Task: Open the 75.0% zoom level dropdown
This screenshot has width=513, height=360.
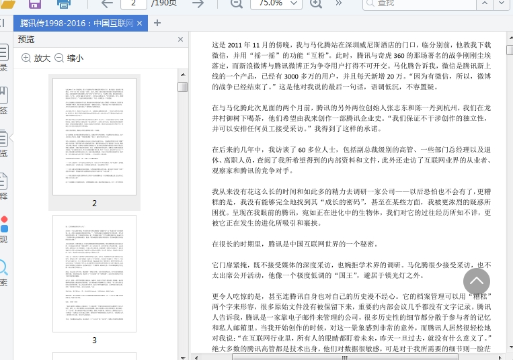Action: click(x=276, y=4)
